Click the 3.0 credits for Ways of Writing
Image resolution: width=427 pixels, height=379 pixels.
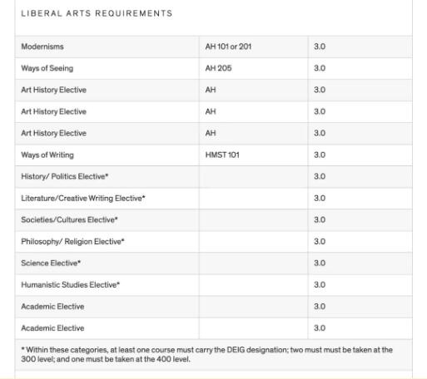[x=320, y=155]
